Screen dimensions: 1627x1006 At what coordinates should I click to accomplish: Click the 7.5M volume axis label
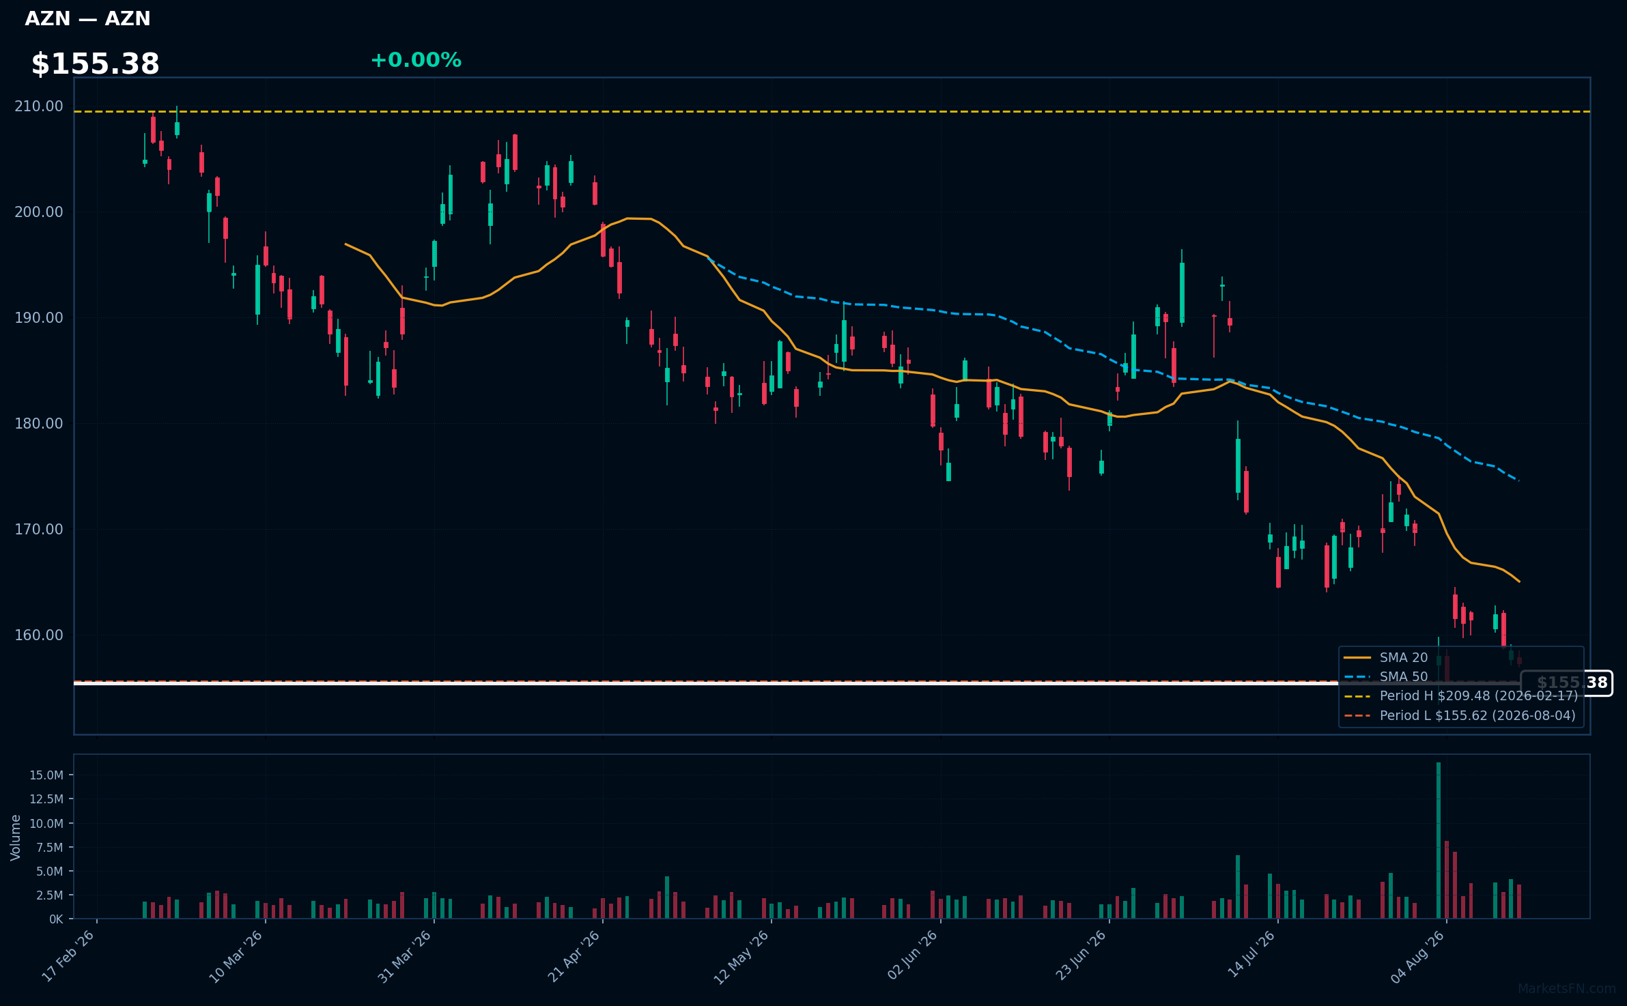[50, 848]
